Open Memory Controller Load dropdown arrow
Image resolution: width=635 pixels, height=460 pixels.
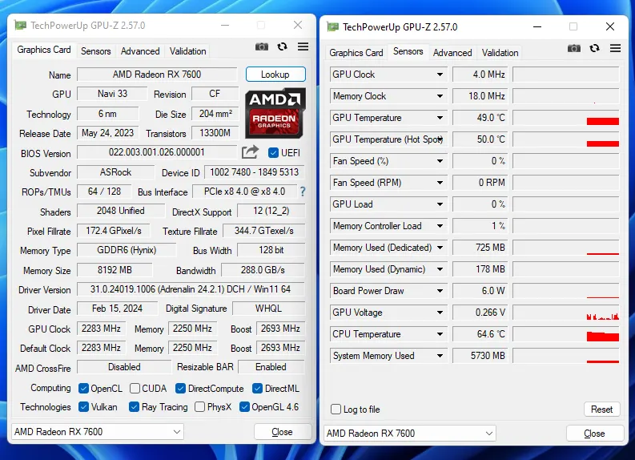point(440,226)
